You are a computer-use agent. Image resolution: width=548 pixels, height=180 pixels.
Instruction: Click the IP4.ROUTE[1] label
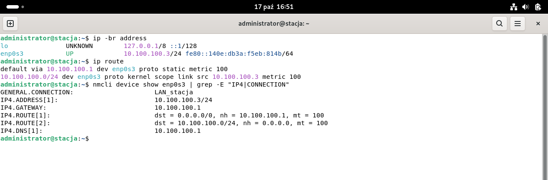pyautogui.click(x=25, y=115)
